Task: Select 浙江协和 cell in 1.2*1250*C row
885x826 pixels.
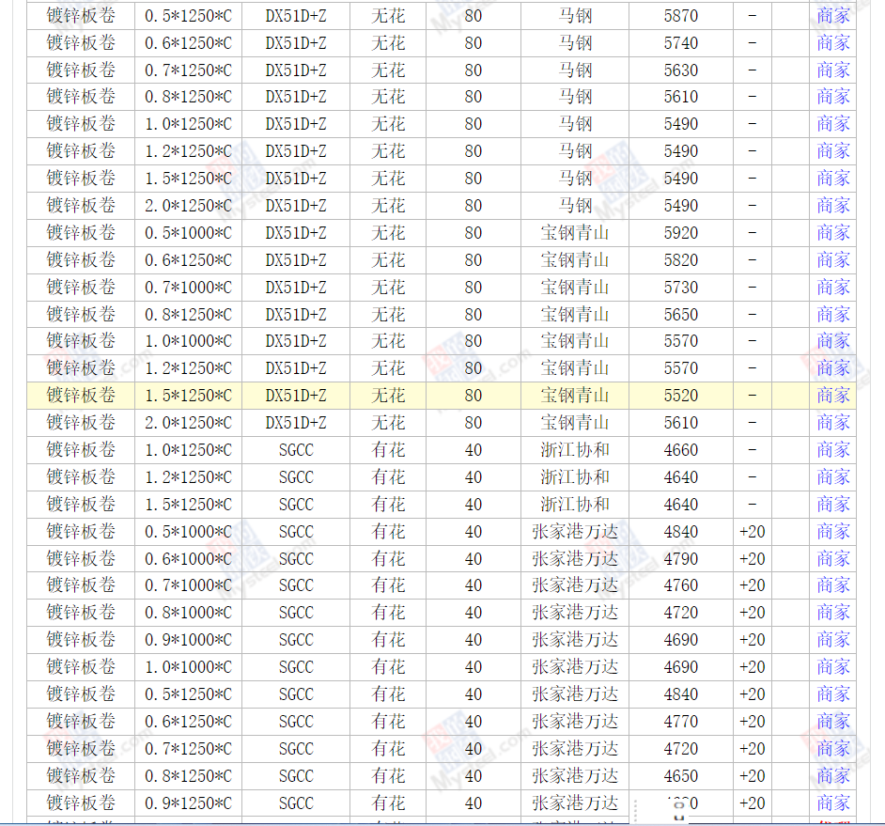Action: tap(574, 477)
